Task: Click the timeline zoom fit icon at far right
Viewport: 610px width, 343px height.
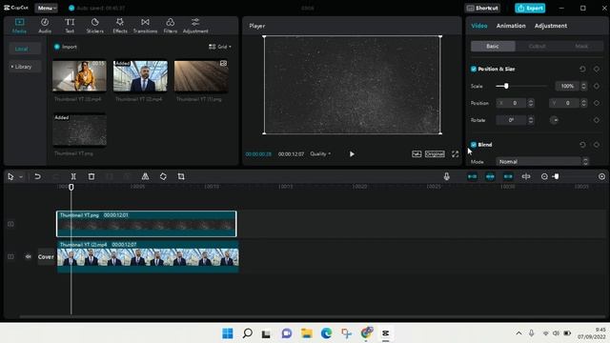Action: coord(601,176)
